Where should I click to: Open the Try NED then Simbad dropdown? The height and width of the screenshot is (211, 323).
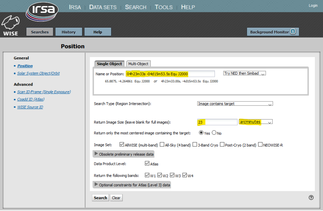pos(244,73)
